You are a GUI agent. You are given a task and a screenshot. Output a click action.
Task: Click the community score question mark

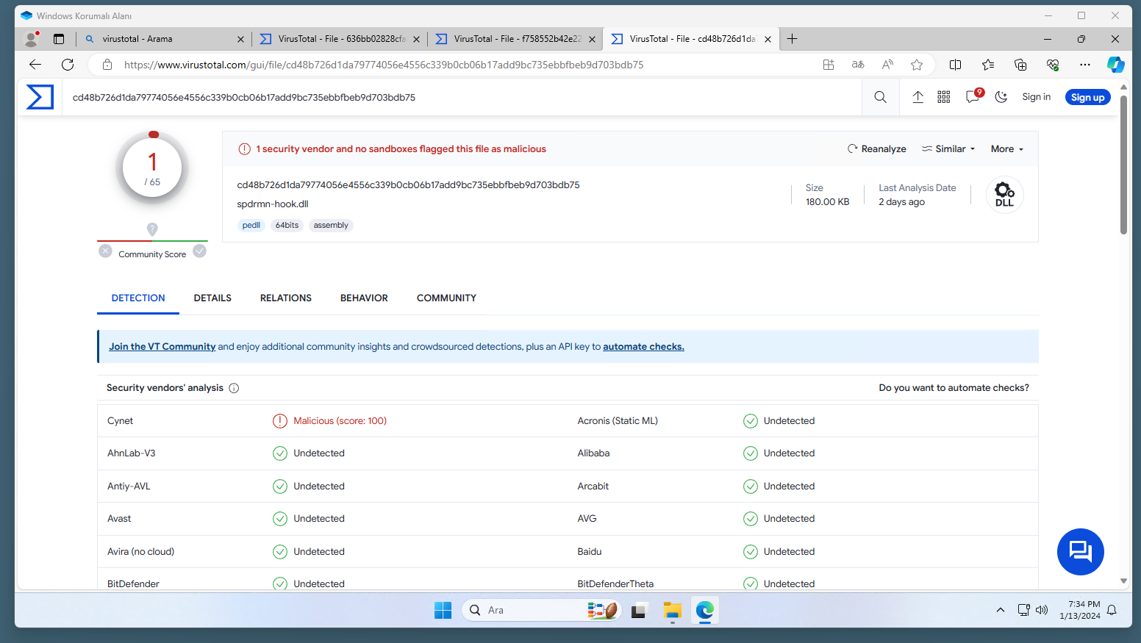[x=152, y=229]
